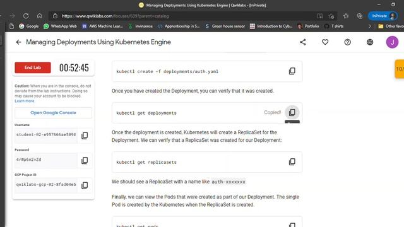Click the Password field value
The width and height of the screenshot is (404, 227).
46,160
